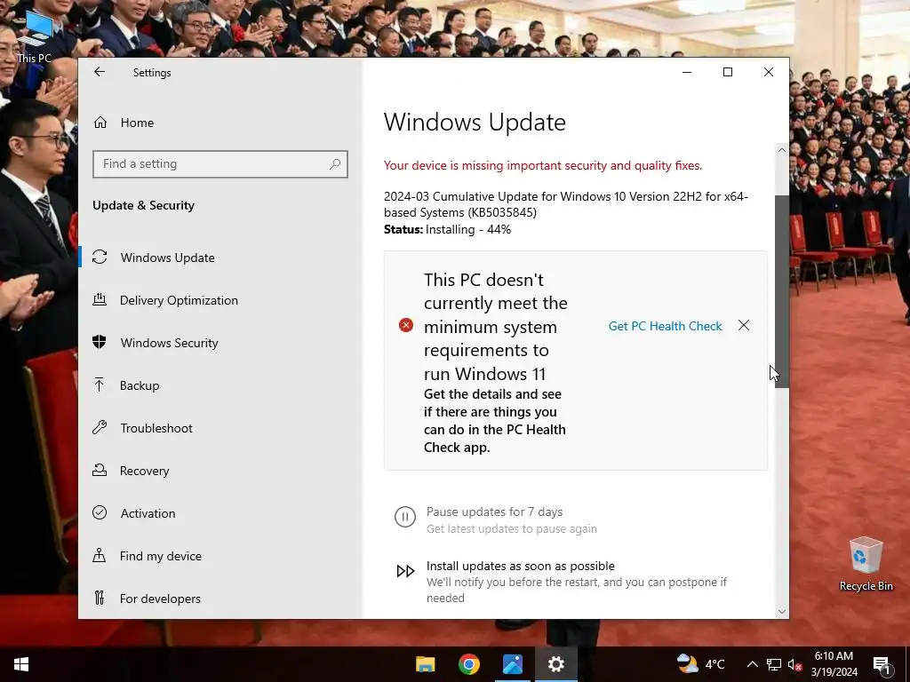Select the For developers tools icon
The height and width of the screenshot is (682, 910).
click(x=100, y=598)
